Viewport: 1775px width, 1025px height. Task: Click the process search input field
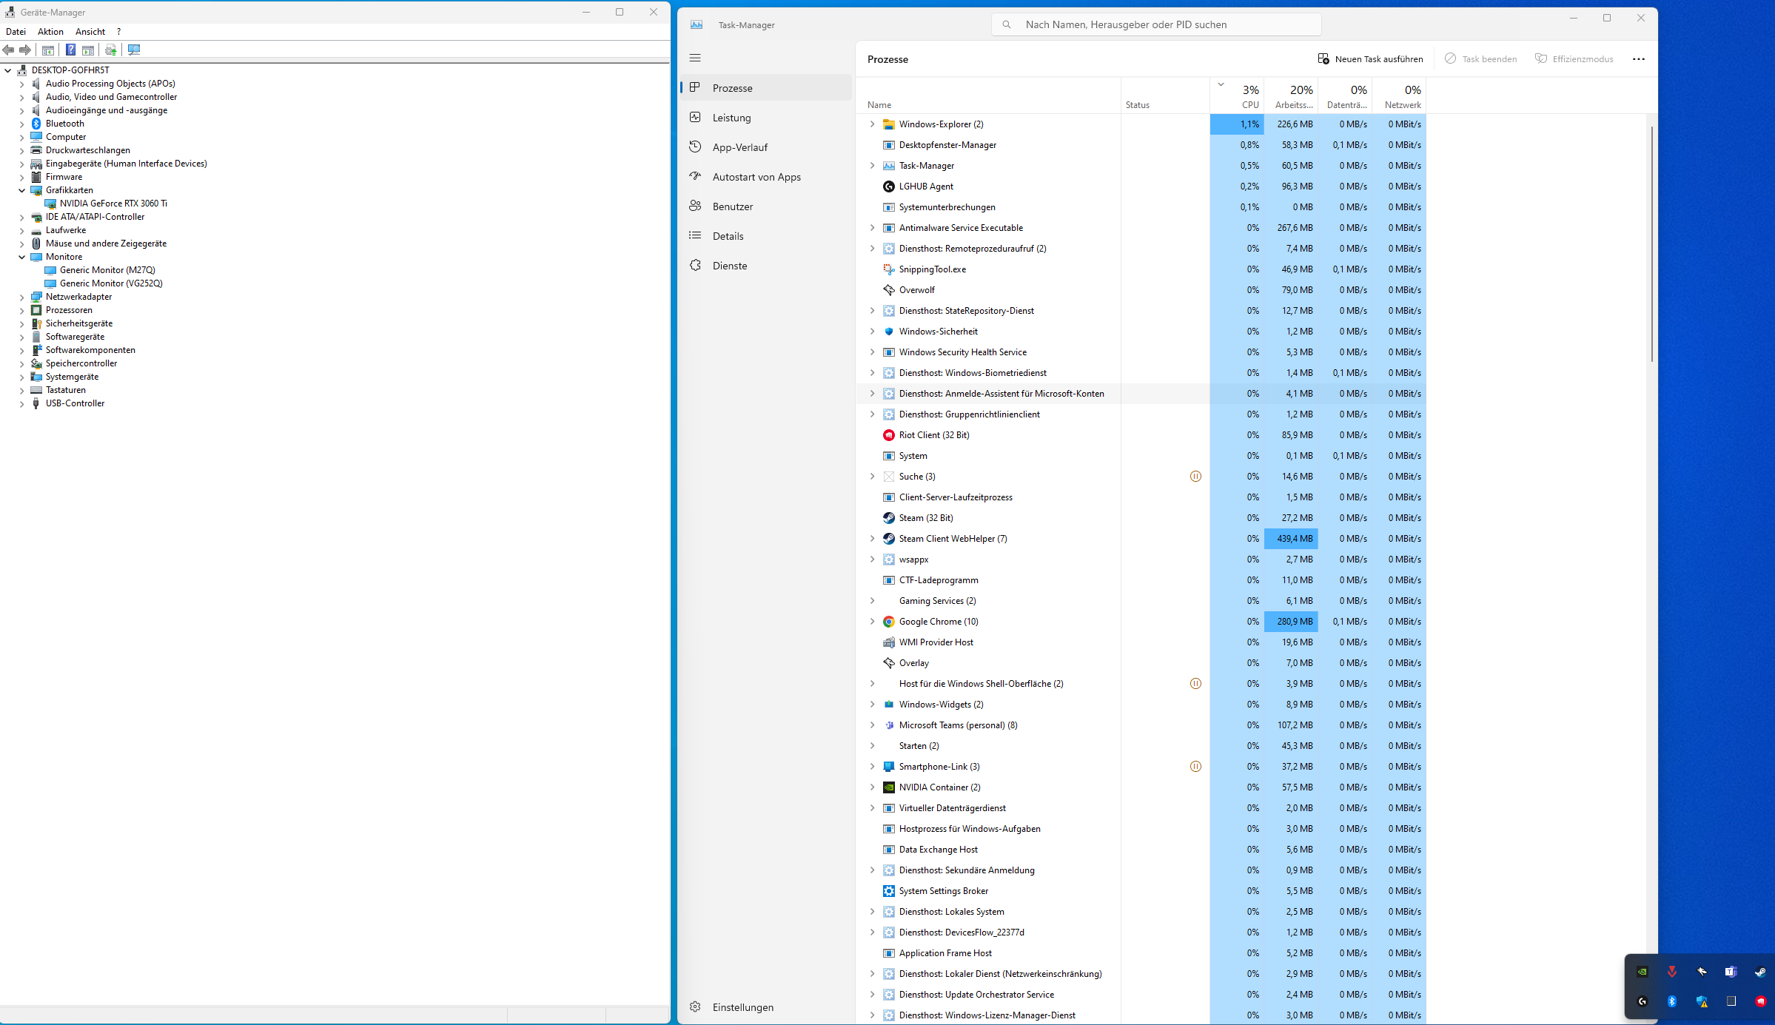[1162, 24]
